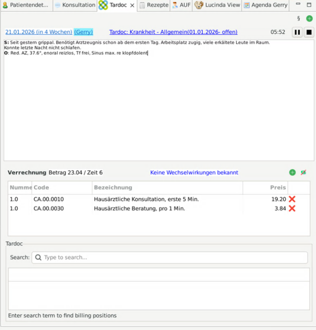Viewport: 316px width, 330px height.
Task: Open consultation date 21.01.2026 link
Action: 38,32
